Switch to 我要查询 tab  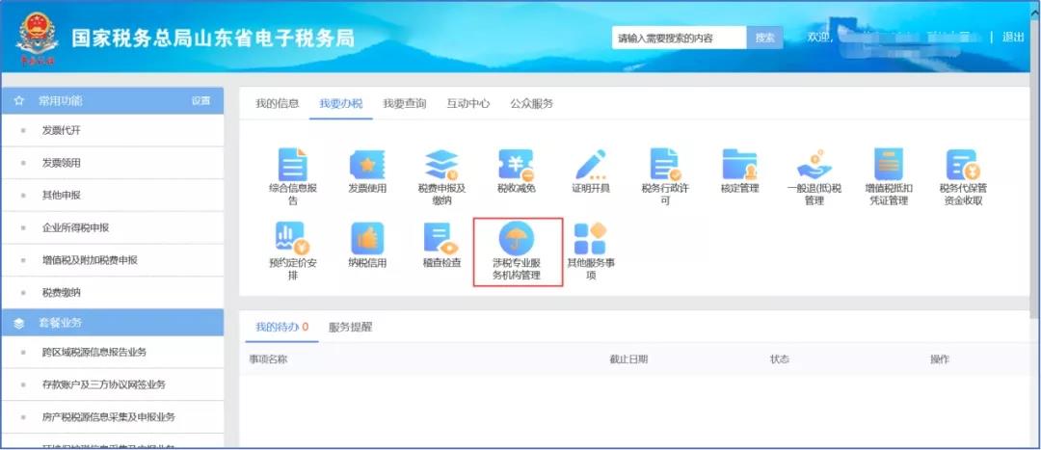(404, 103)
